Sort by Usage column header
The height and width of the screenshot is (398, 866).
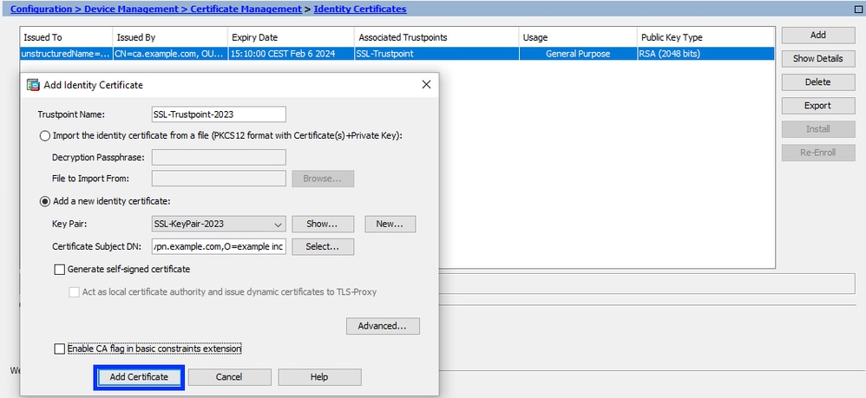(x=578, y=37)
